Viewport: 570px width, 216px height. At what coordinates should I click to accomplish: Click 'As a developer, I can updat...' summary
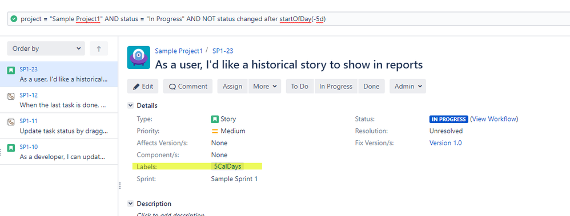[62, 157]
